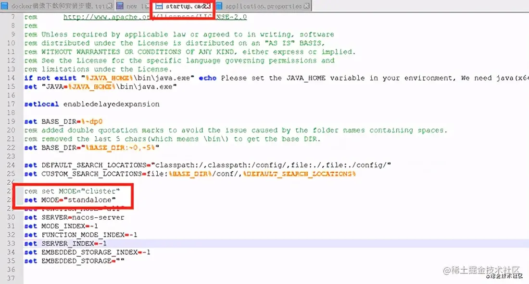
Task: Click the line 'set MODE="standalone"'
Action: [x=70, y=200]
